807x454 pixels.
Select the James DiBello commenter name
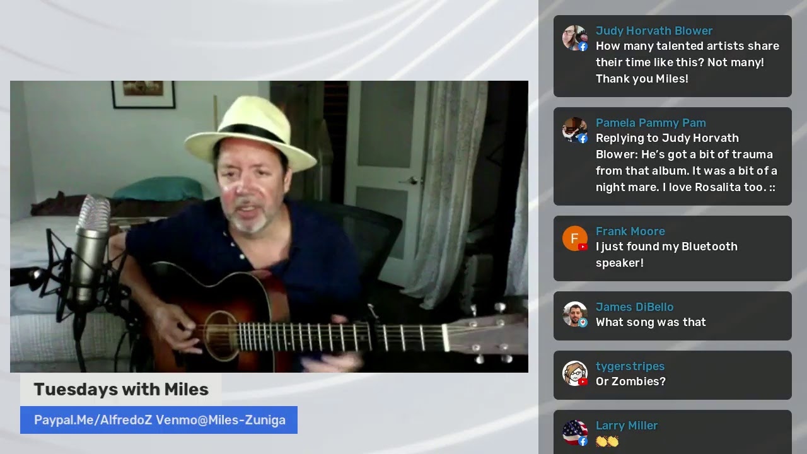(634, 307)
